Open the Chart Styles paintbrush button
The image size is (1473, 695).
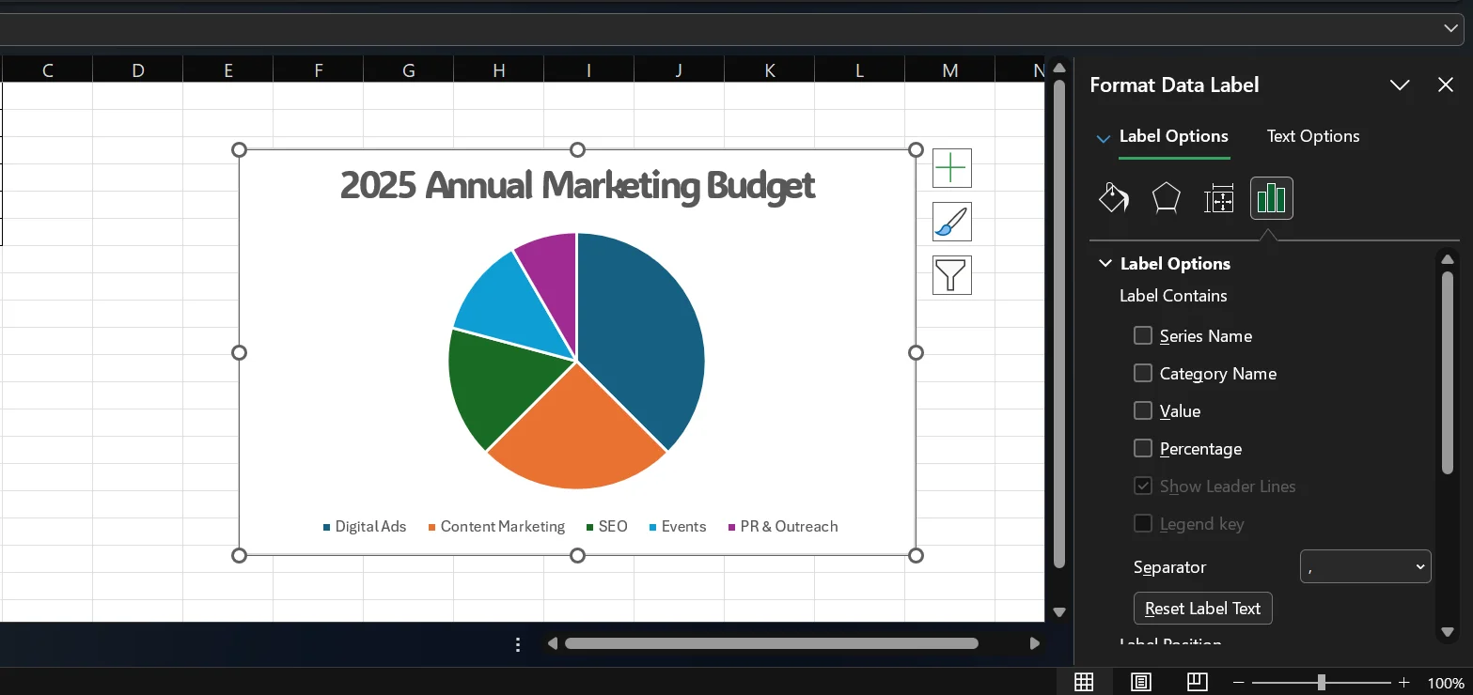951,222
